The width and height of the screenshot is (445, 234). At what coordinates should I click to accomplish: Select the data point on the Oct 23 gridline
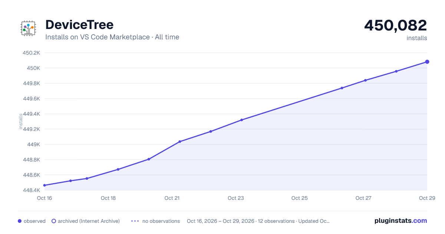coord(241,120)
